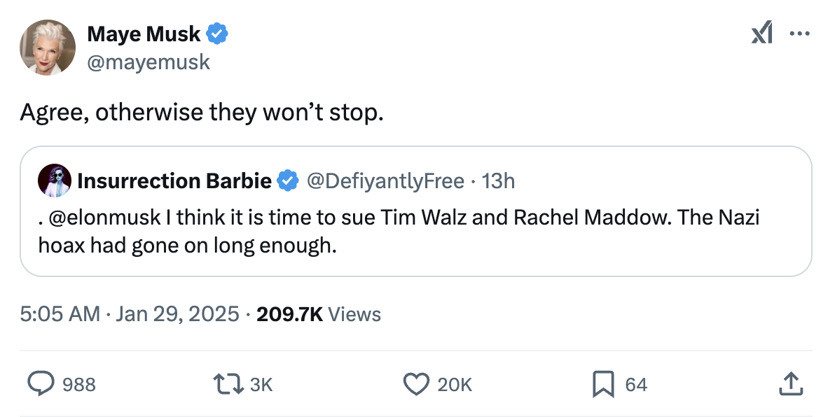Open Maye Musk's profile picture
Viewport: 835px width, 417px height.
(48, 47)
